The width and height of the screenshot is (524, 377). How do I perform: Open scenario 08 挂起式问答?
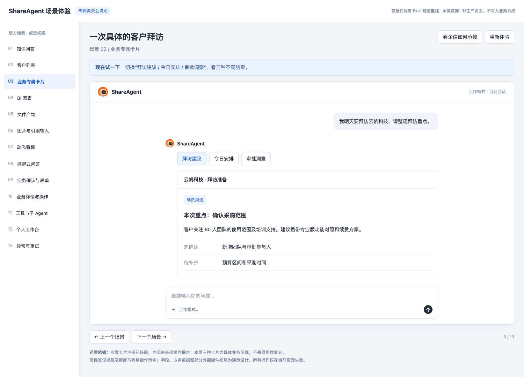click(39, 164)
